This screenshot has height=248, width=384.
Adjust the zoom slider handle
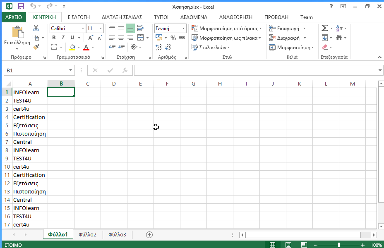[339, 245]
